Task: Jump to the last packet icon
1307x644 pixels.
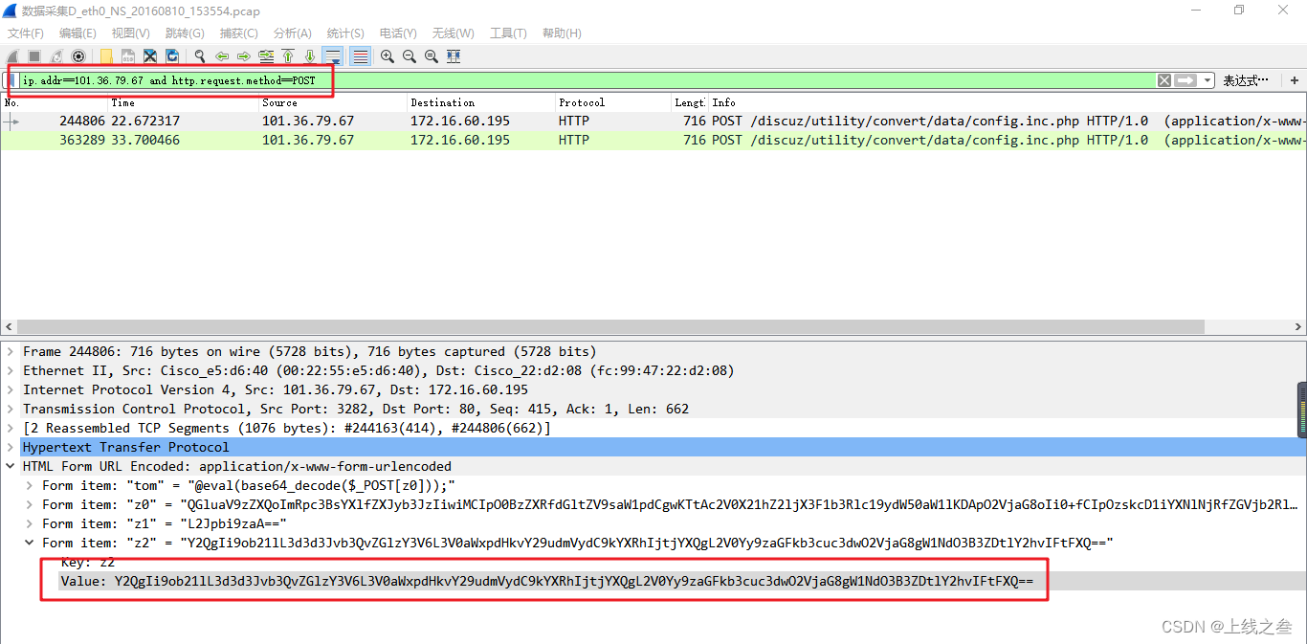Action: tap(310, 56)
